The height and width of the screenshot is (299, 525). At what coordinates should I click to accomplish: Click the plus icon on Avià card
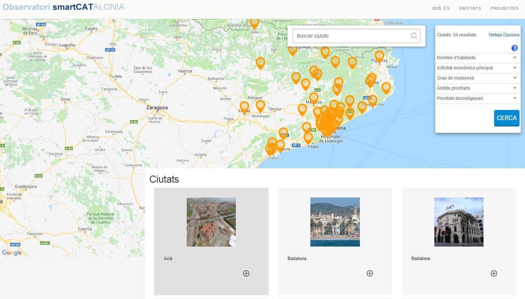point(246,273)
